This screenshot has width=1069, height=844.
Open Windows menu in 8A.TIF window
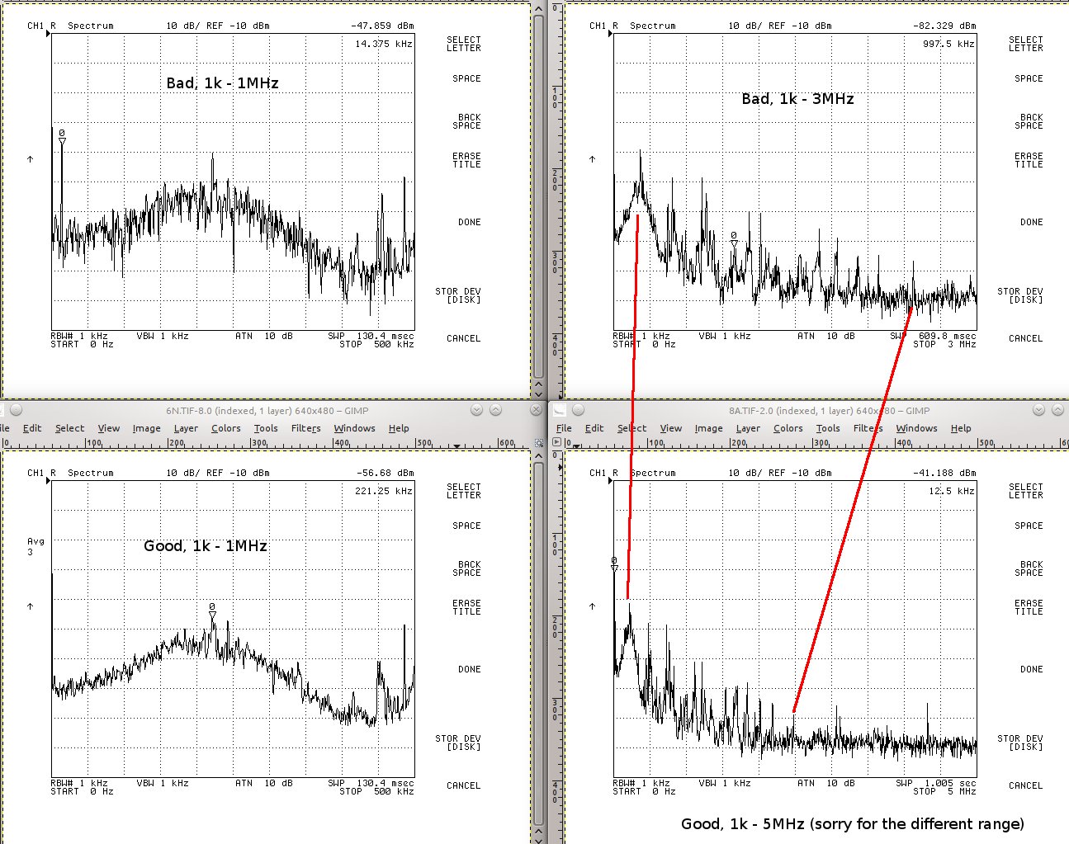(916, 428)
